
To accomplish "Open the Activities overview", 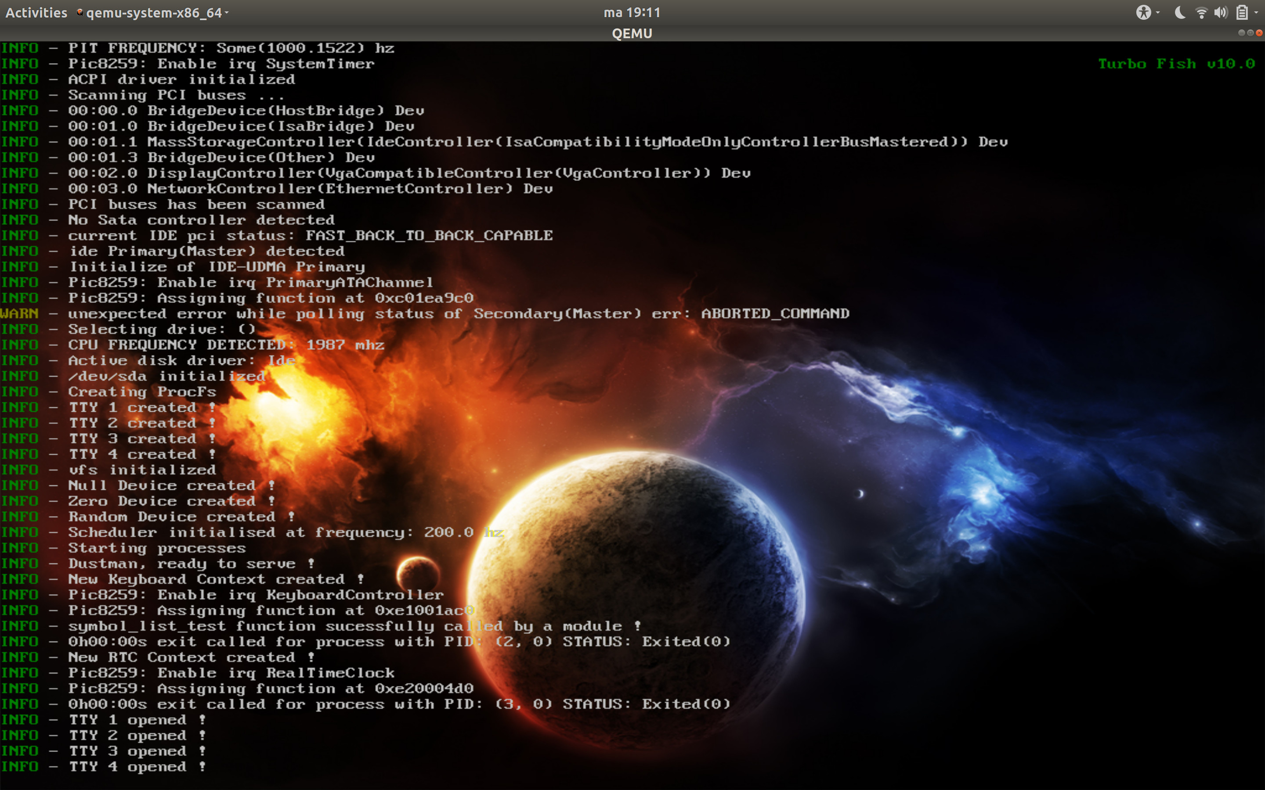I will coord(36,13).
